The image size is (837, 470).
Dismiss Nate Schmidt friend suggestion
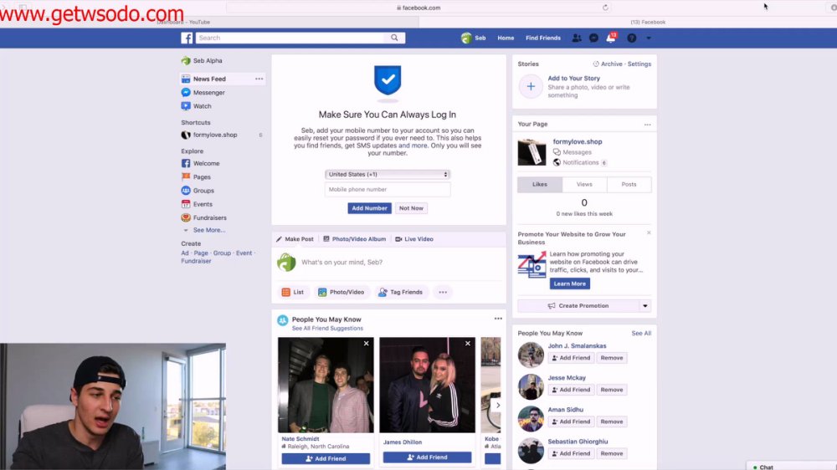pyautogui.click(x=367, y=344)
